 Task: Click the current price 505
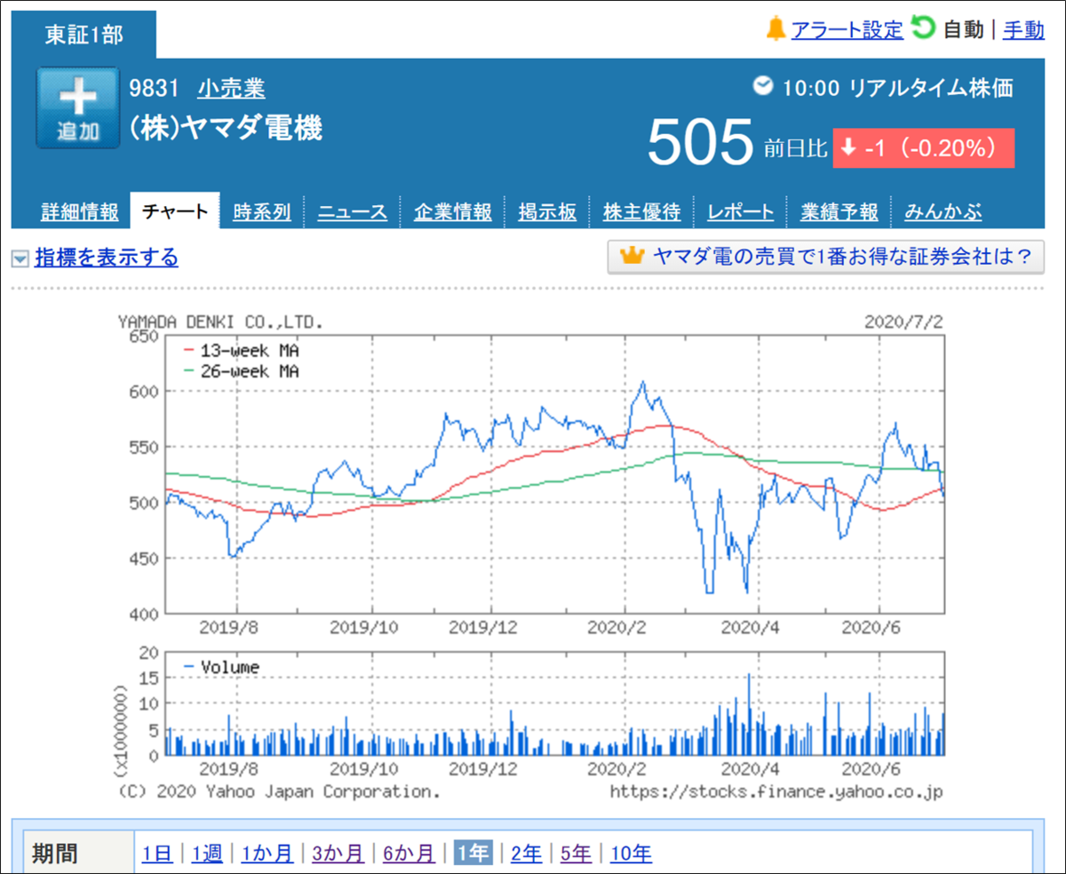click(700, 144)
